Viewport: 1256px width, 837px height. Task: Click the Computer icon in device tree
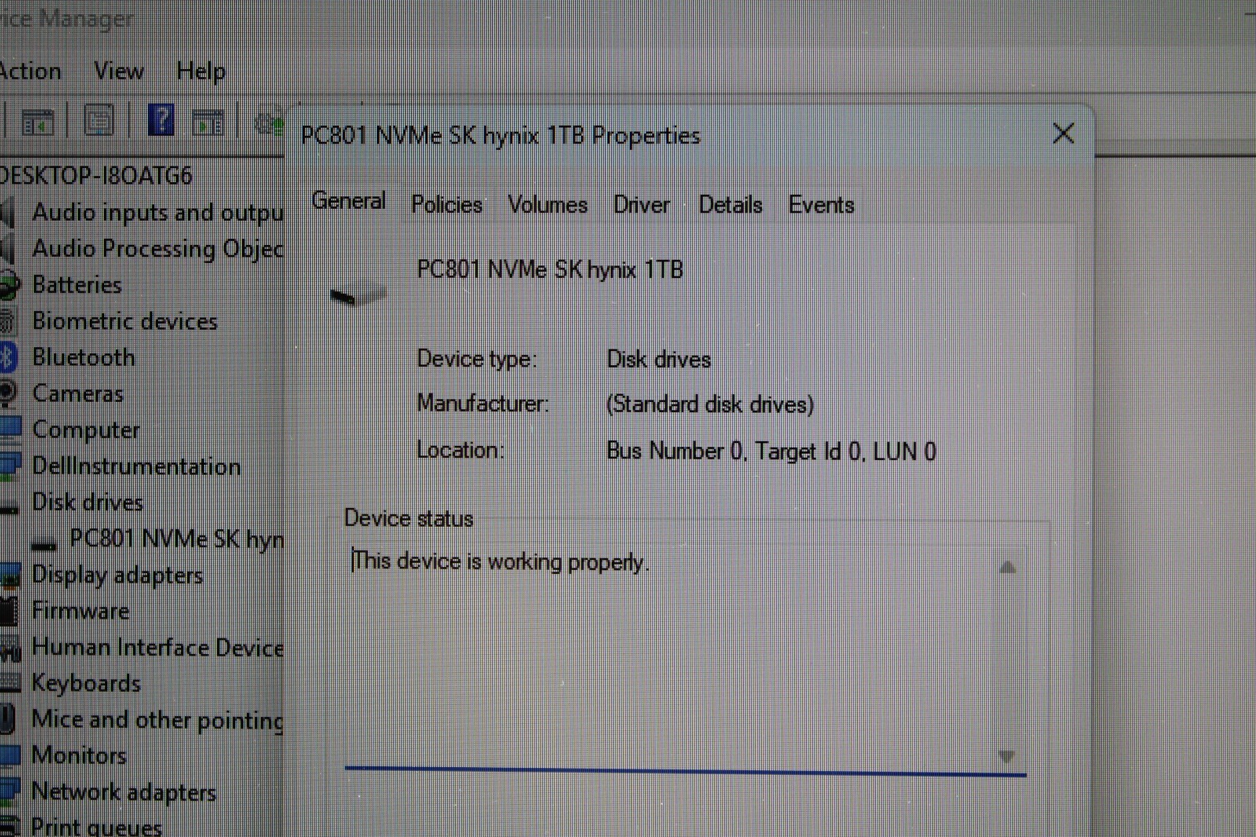9,429
